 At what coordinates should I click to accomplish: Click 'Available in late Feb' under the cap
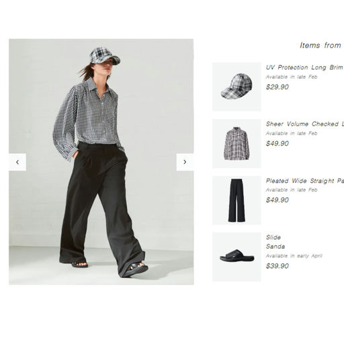tap(292, 77)
